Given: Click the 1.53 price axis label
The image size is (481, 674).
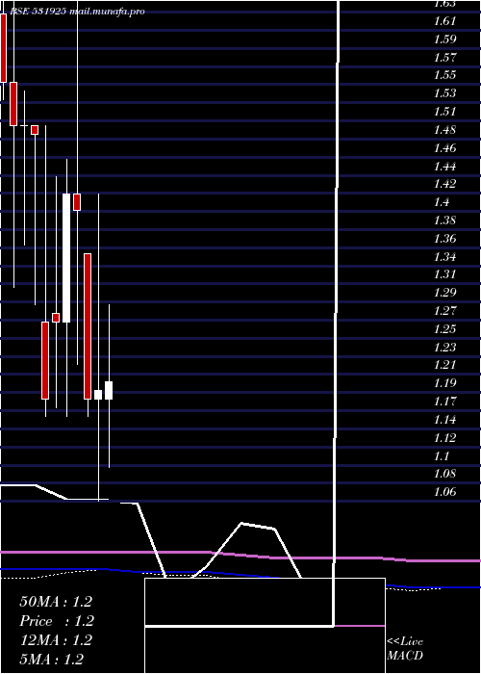Looking at the screenshot, I should (x=445, y=93).
